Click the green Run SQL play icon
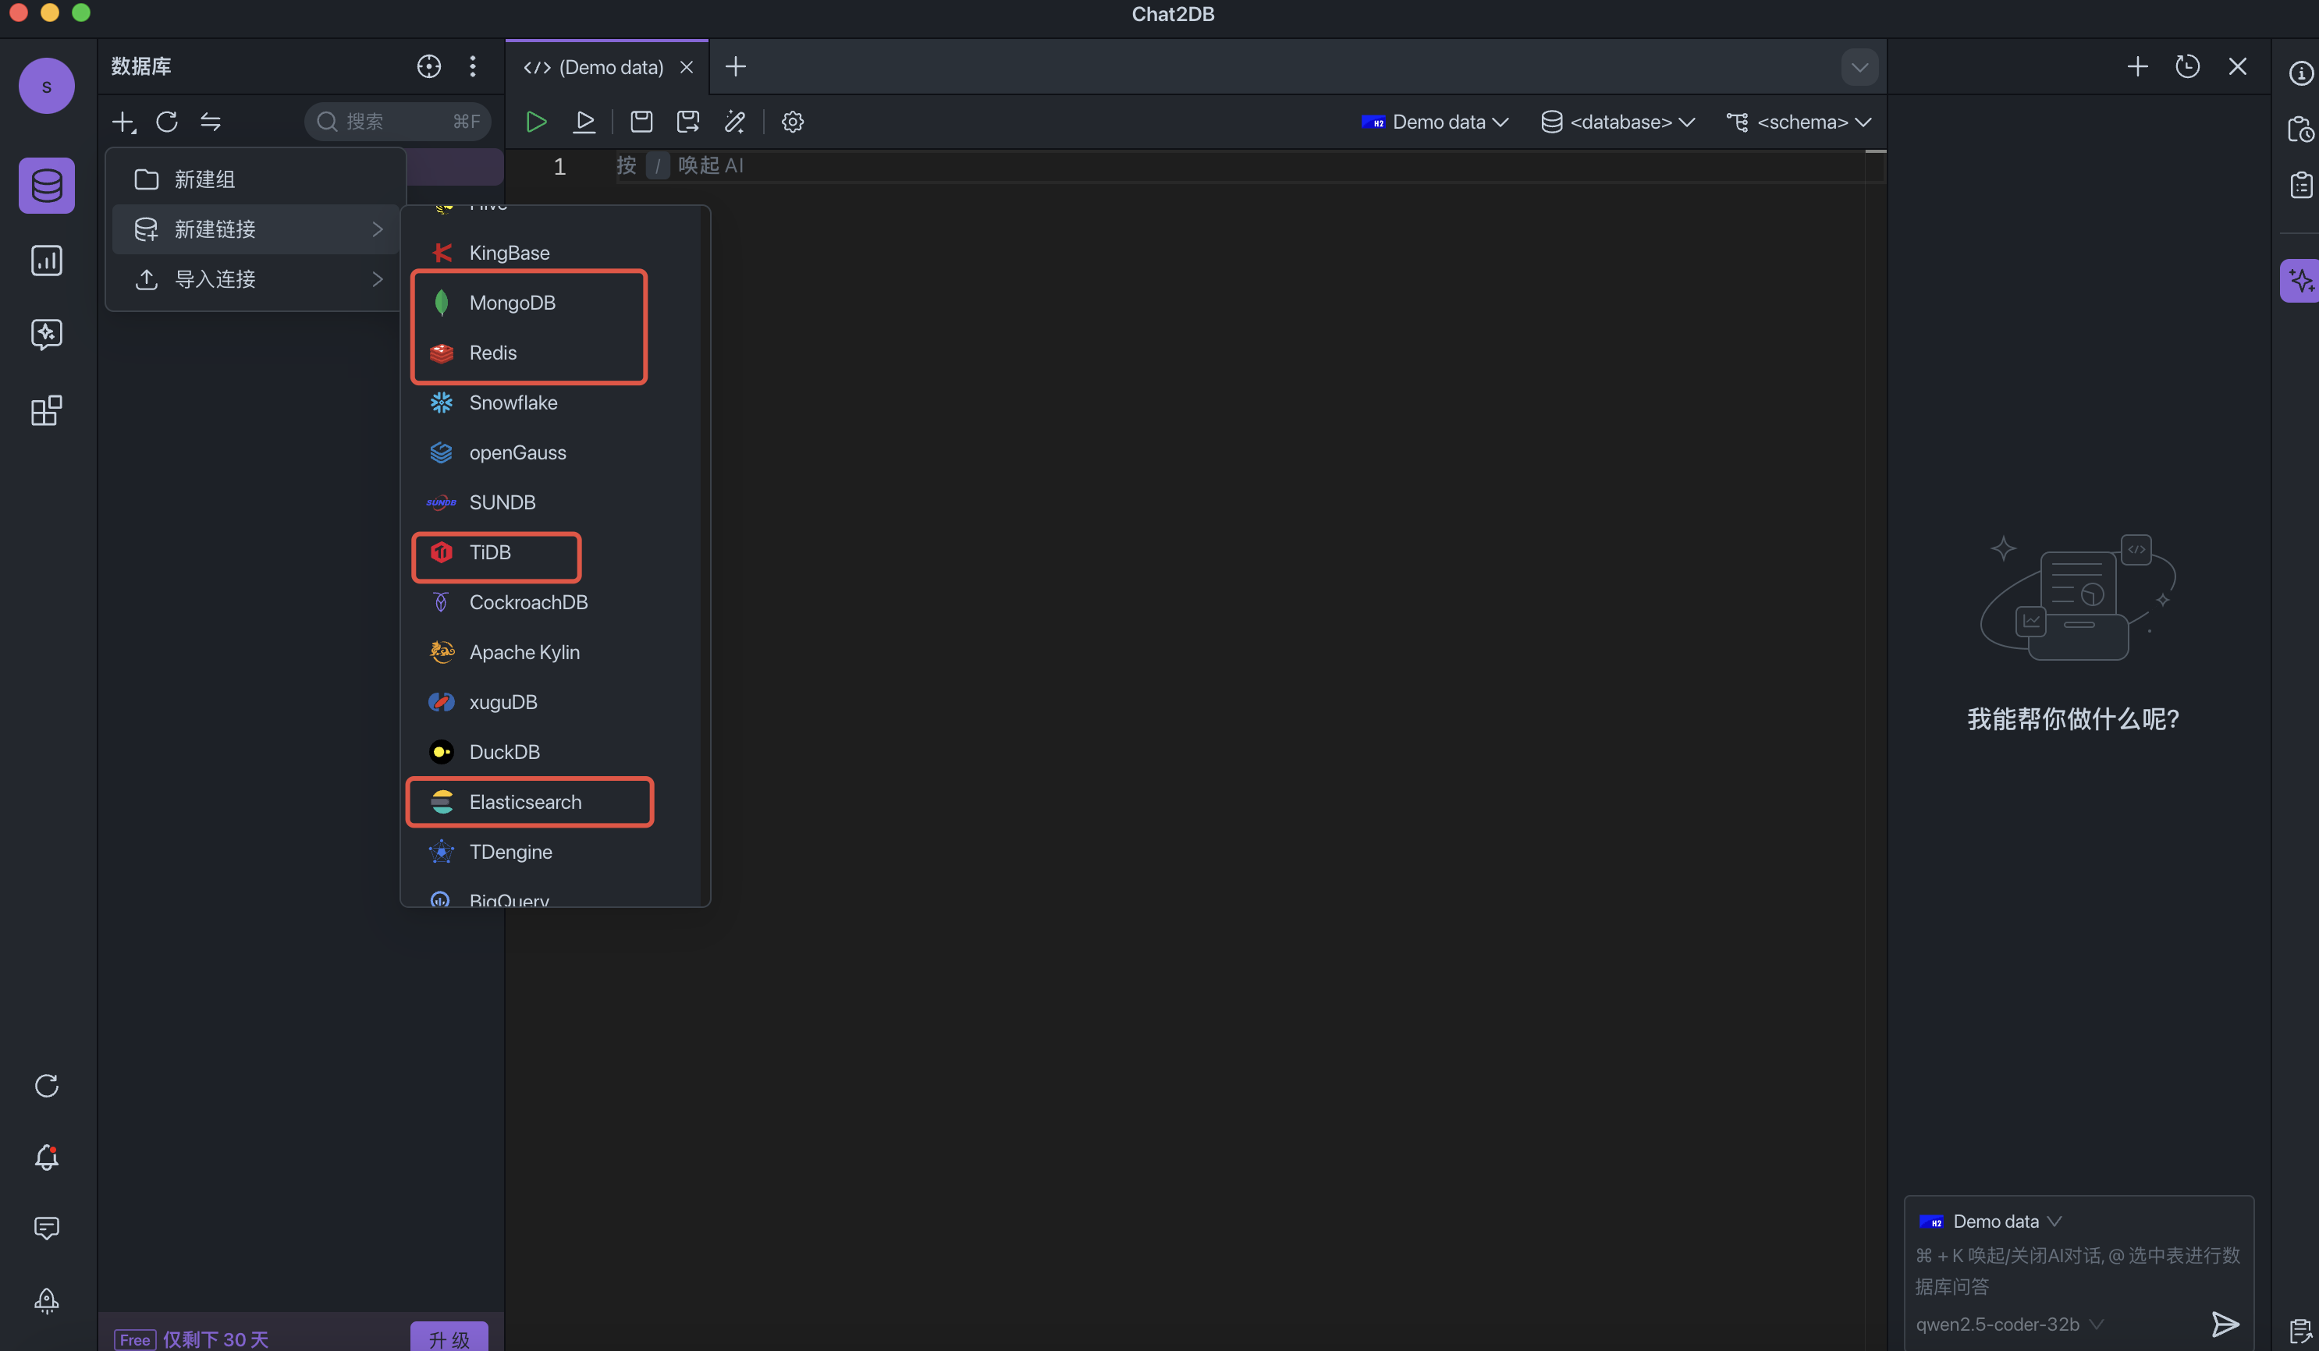 point(535,122)
